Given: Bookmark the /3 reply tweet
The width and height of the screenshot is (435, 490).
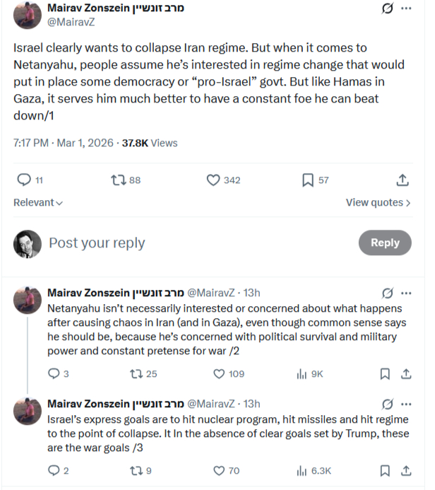Looking at the screenshot, I should point(385,470).
